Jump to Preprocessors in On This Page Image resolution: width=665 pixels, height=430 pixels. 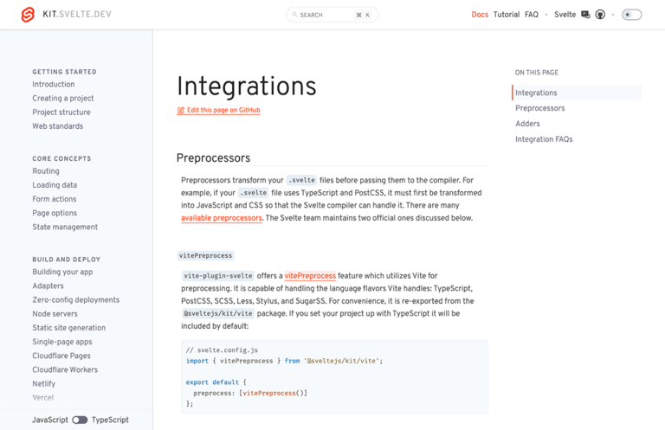[x=540, y=108]
